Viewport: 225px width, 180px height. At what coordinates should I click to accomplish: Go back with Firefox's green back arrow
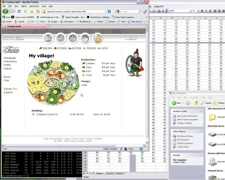(x=5, y=11)
